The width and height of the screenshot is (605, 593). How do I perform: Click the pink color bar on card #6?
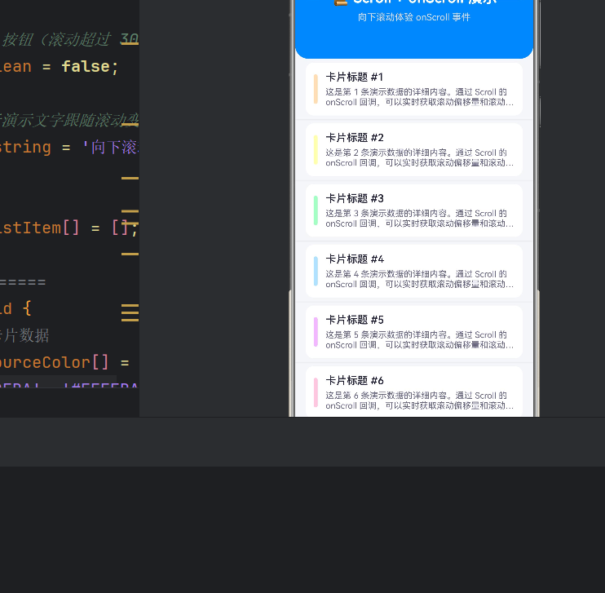[x=316, y=392]
